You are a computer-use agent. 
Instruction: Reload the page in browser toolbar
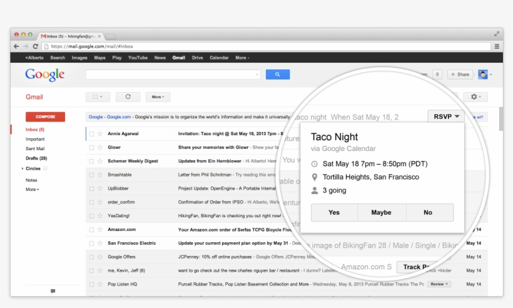click(35, 46)
